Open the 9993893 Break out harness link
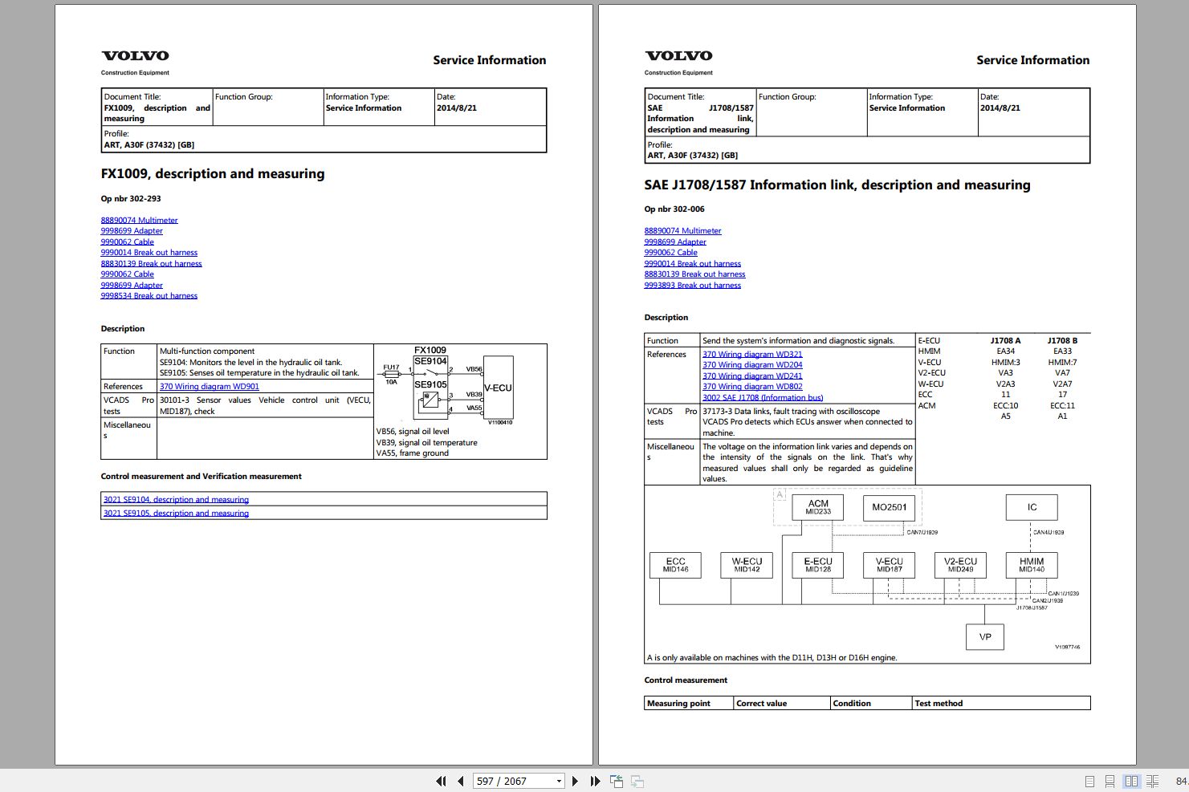The width and height of the screenshot is (1189, 792). (x=692, y=285)
